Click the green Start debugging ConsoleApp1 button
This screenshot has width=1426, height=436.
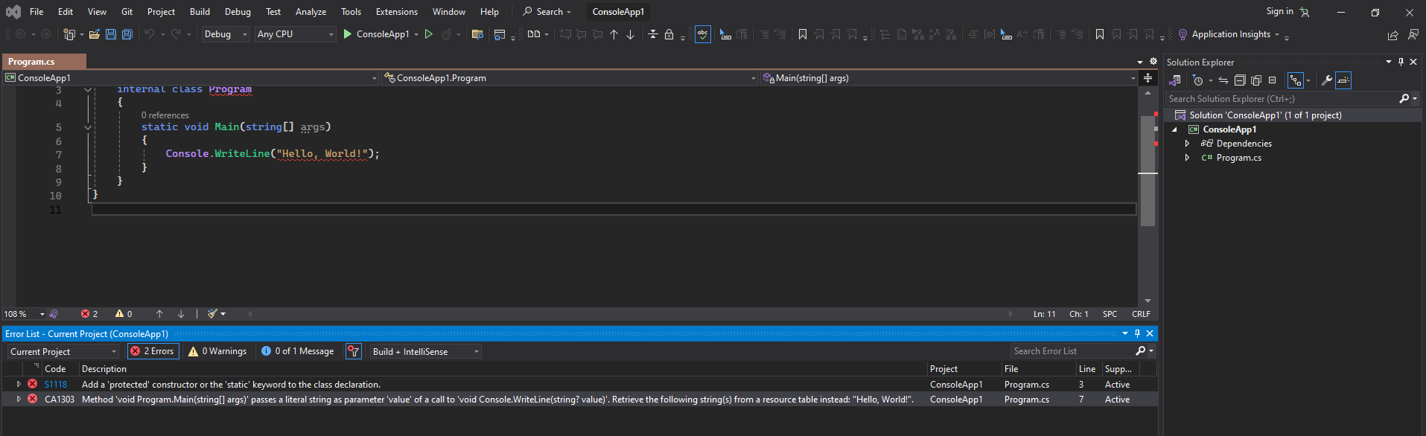coord(347,34)
